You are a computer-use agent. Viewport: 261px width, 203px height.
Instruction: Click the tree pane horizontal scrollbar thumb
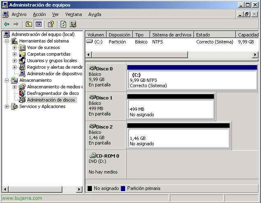click(x=35, y=189)
